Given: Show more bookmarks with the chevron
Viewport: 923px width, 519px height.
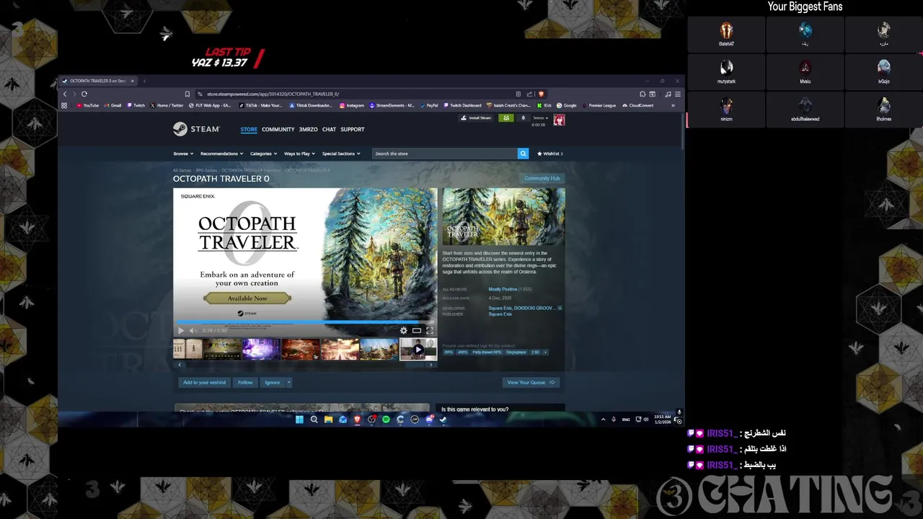Looking at the screenshot, I should point(673,105).
